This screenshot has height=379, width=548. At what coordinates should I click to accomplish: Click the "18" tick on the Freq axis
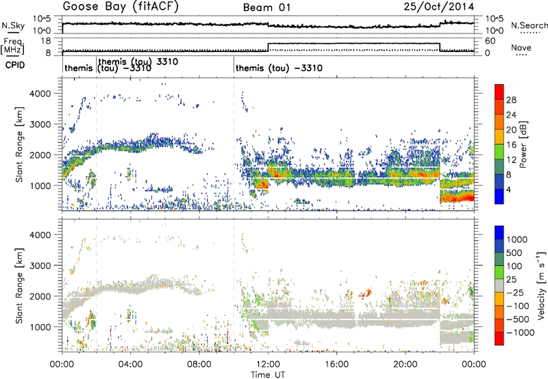click(47, 41)
